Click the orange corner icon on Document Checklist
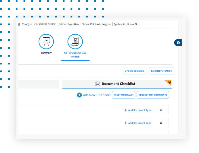 169,82
